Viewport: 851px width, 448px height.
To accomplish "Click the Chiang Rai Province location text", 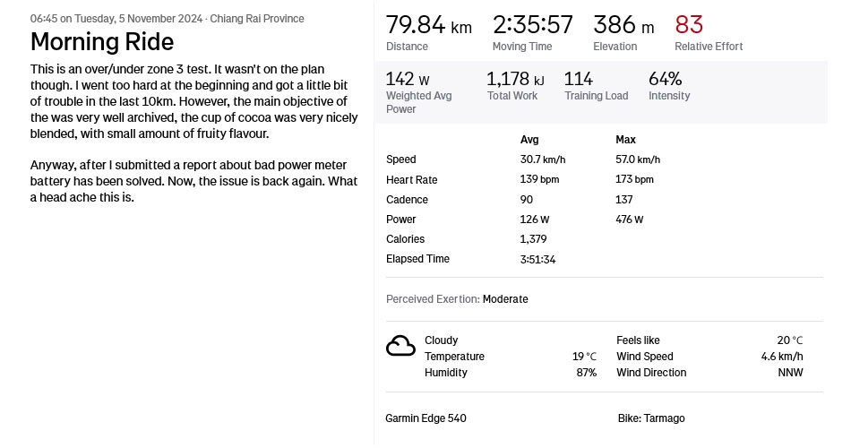I will coord(257,19).
